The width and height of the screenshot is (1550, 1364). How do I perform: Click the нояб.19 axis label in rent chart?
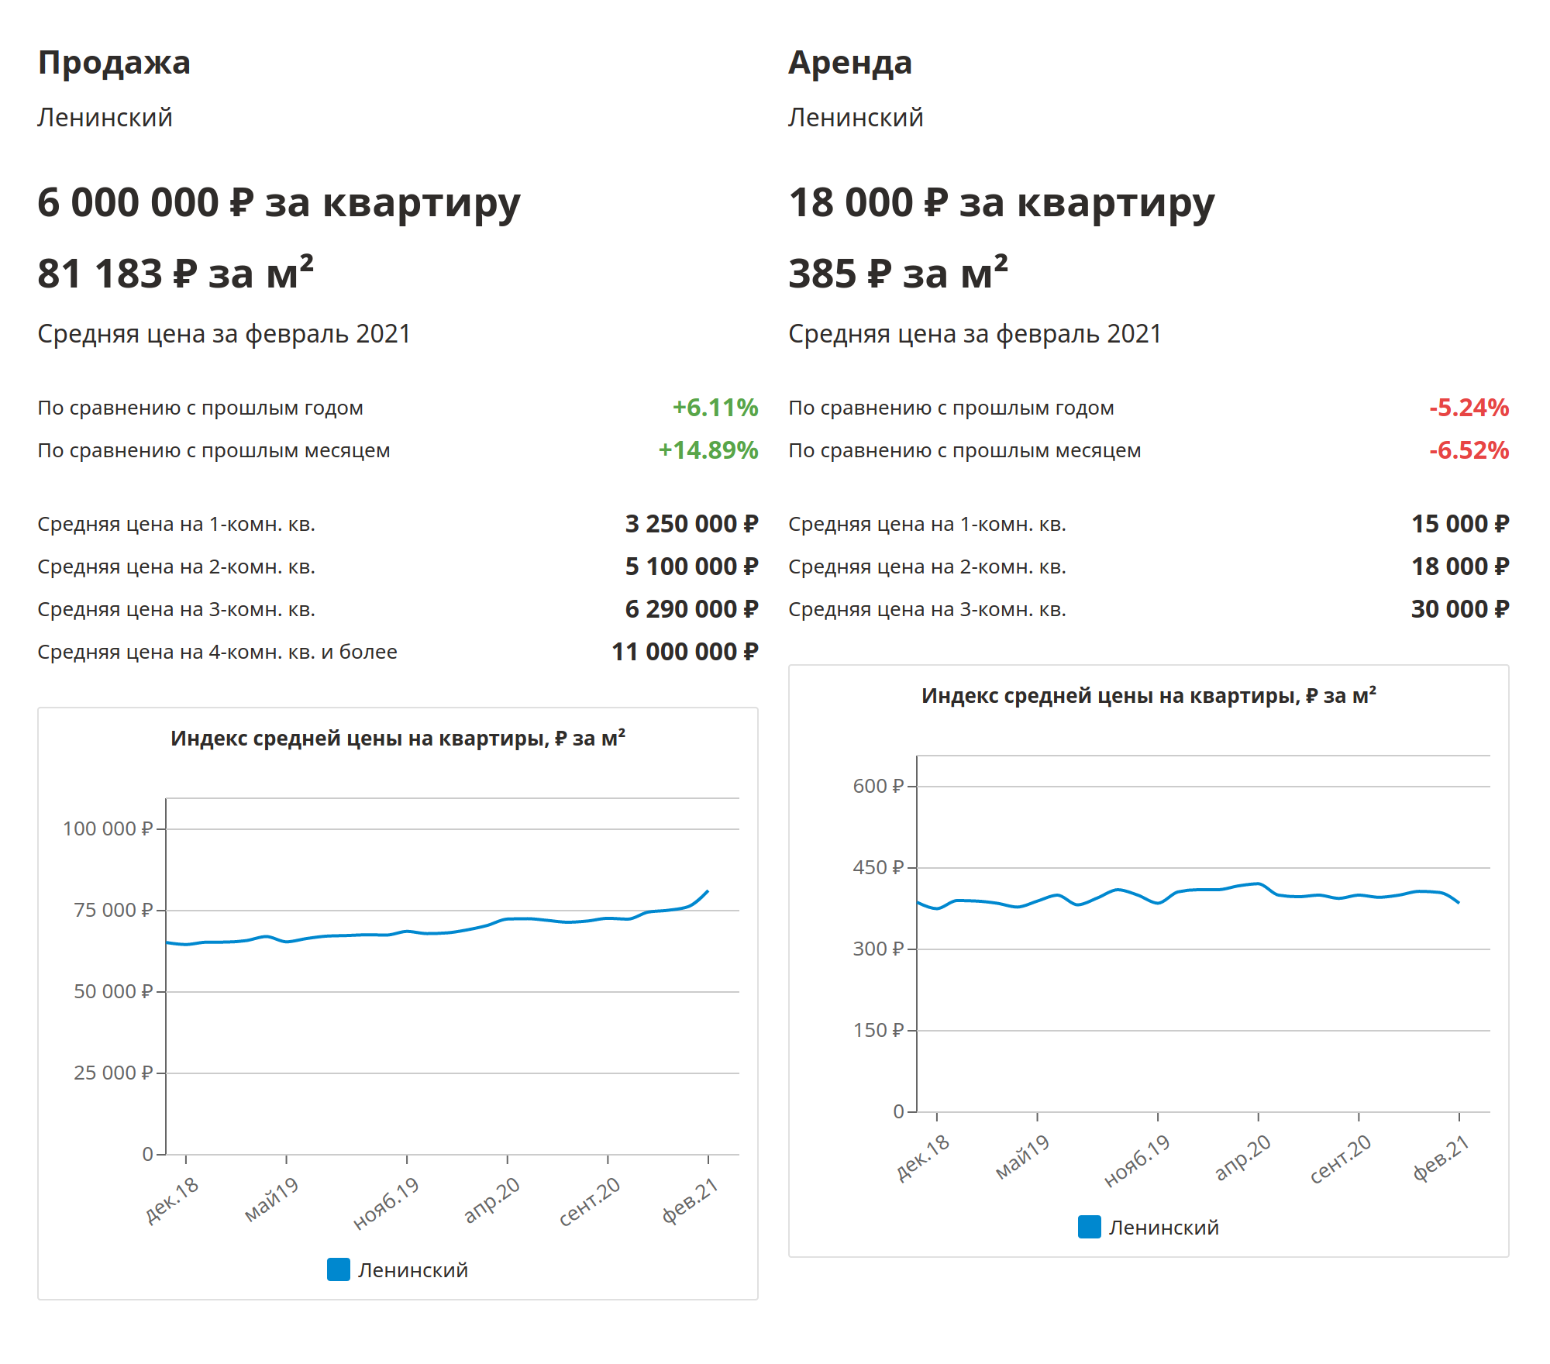click(x=1137, y=1160)
